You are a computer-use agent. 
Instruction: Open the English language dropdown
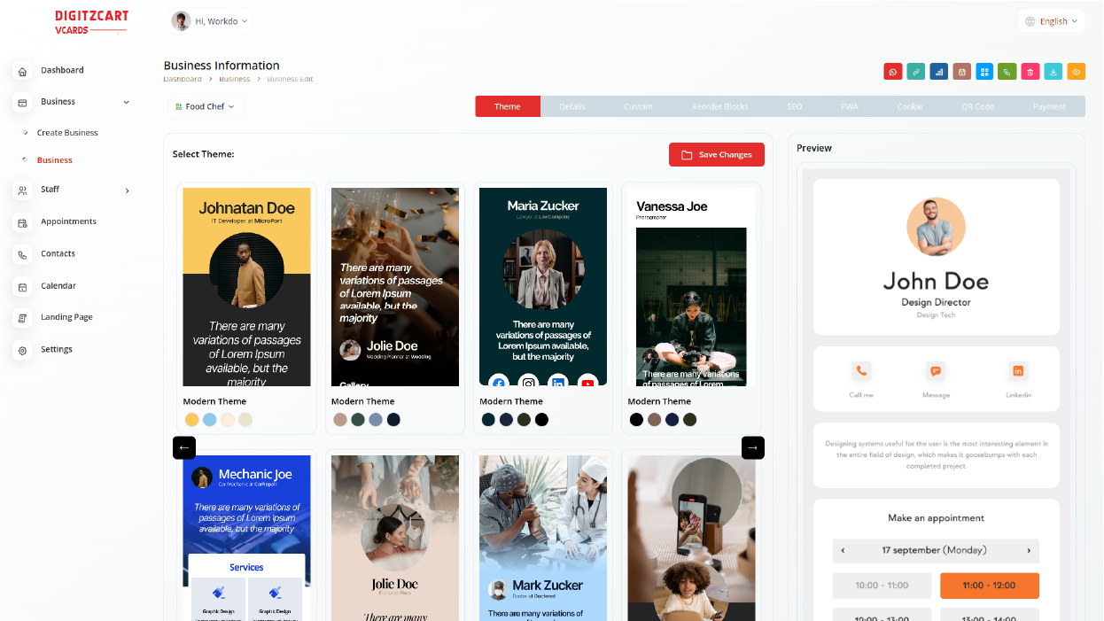pos(1050,20)
